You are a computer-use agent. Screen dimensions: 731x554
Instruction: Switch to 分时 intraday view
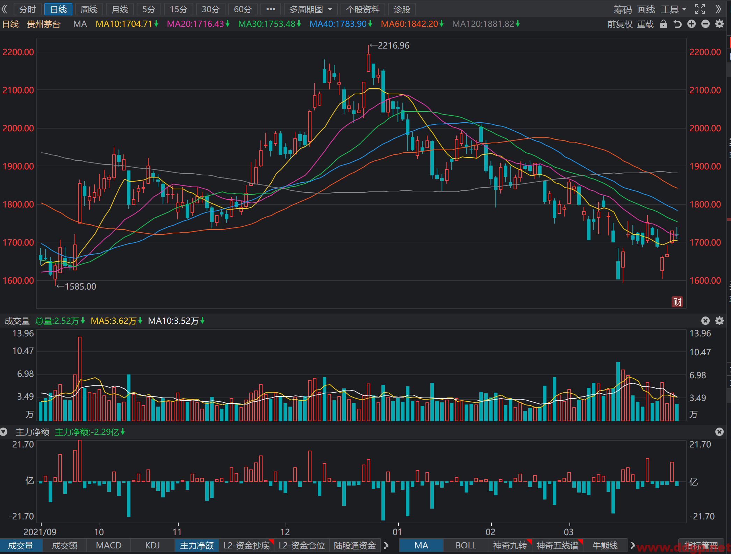27,9
